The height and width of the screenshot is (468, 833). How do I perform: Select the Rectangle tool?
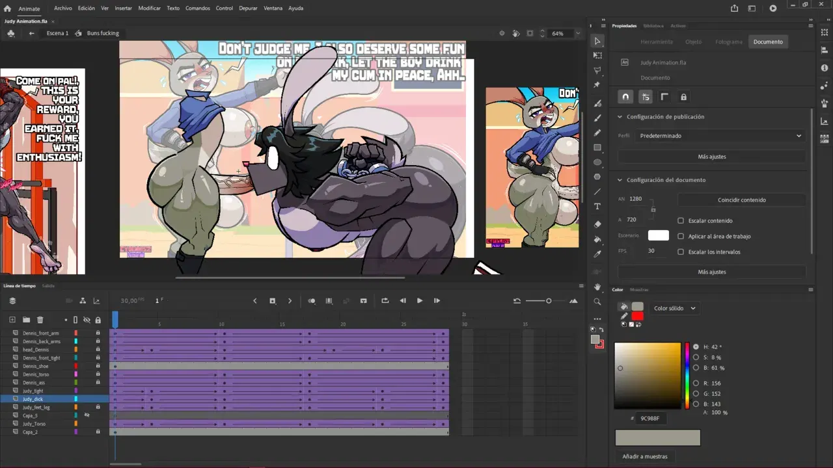[597, 148]
